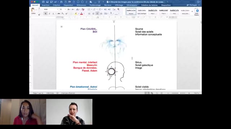Open the Accueil tab

pyautogui.click(x=35, y=5)
